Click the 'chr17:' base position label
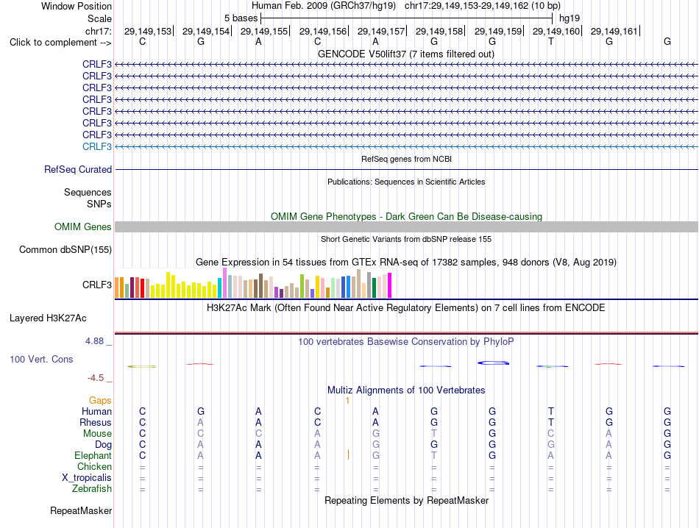 98,31
